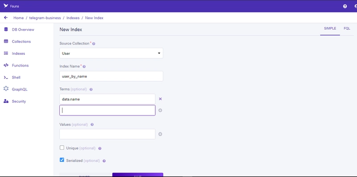357x177 pixels.
Task: Show help tooltip for Terms
Action: pyautogui.click(x=91, y=90)
